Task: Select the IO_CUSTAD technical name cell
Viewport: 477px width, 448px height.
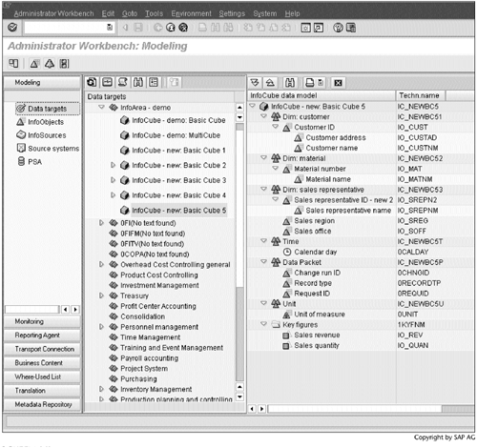Action: [x=417, y=137]
